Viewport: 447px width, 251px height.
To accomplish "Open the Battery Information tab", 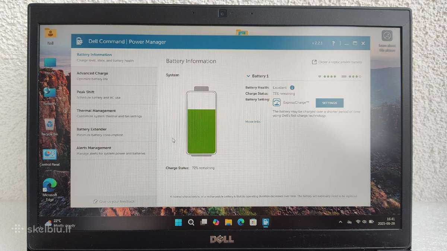I will [114, 58].
